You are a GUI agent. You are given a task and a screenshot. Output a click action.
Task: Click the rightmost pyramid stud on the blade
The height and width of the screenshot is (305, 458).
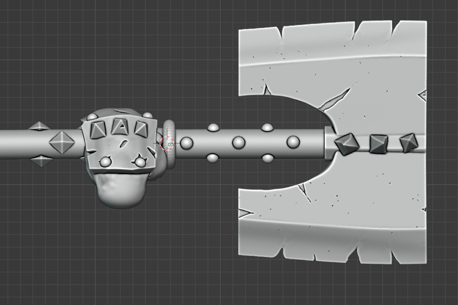pyautogui.click(x=409, y=143)
